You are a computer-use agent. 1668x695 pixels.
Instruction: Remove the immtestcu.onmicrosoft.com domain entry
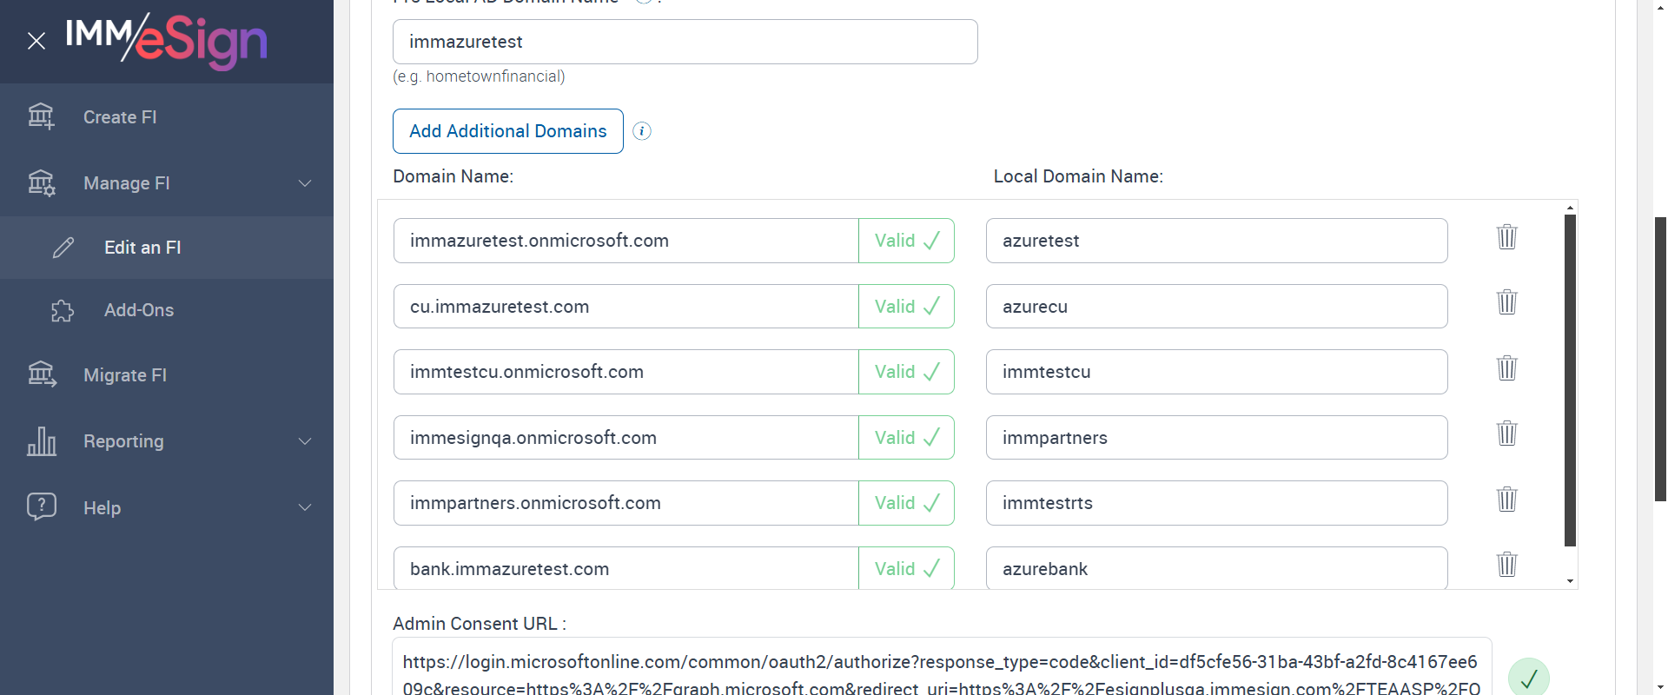[x=1506, y=368]
